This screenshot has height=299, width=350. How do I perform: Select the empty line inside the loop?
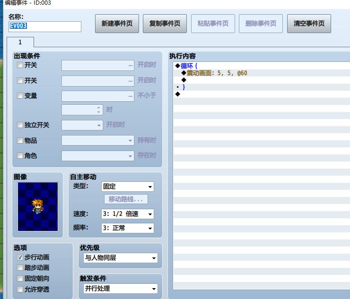[262, 80]
